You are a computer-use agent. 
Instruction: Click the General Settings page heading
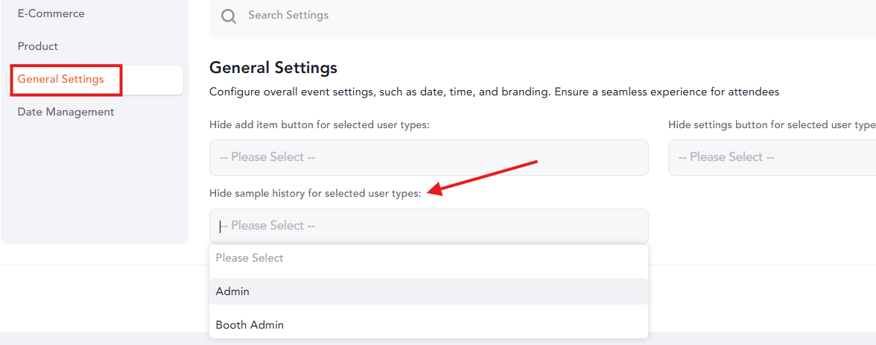[273, 69]
